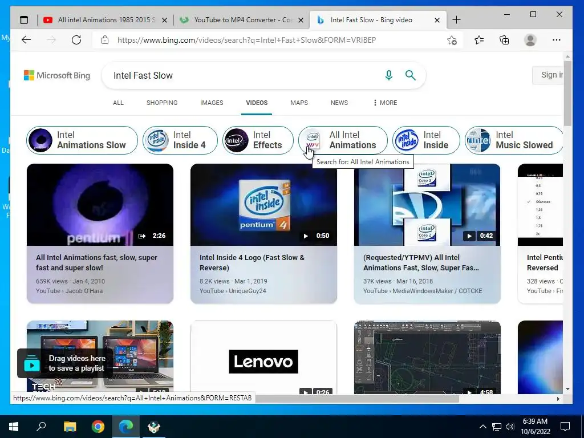View site information lock icon
The width and height of the screenshot is (584, 438).
point(105,40)
